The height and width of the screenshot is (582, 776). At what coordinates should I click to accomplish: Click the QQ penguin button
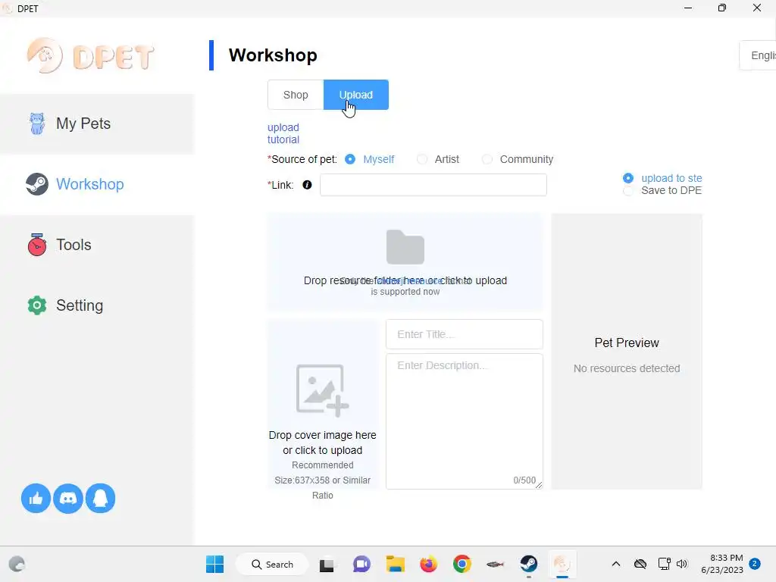coord(101,499)
